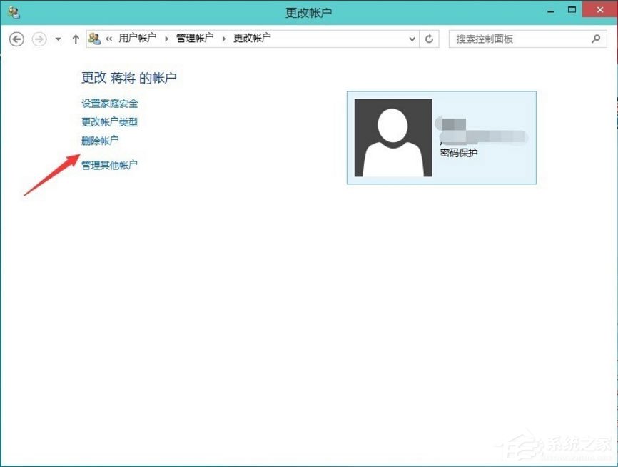Screen dimensions: 618x467
Task: Click the 删除帐户 link
Action: click(x=100, y=140)
